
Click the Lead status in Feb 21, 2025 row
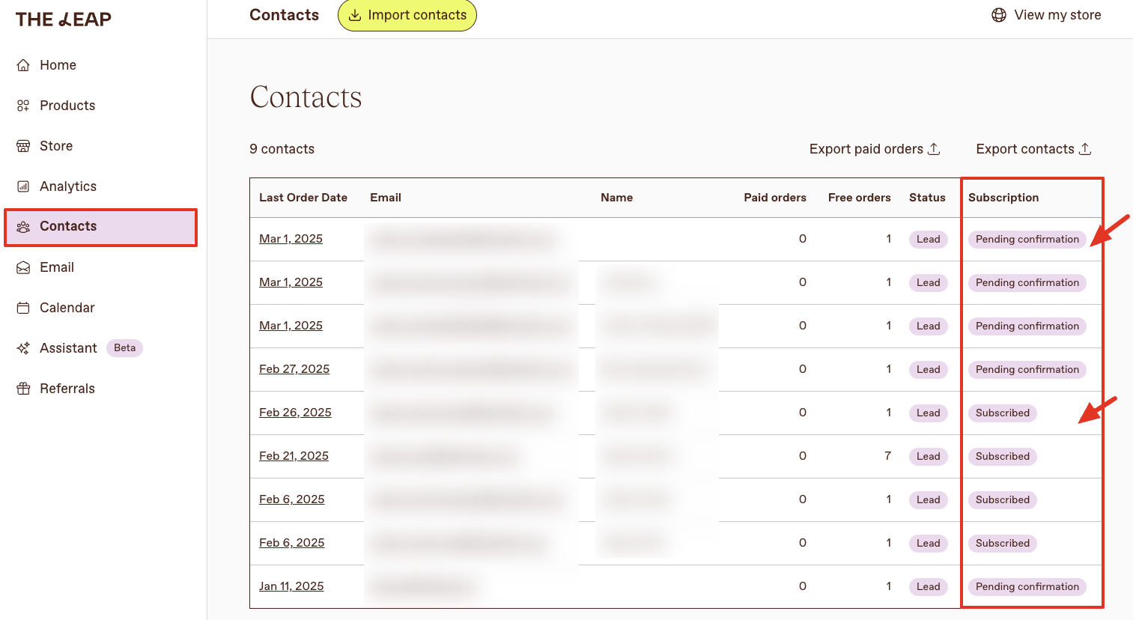[929, 456]
